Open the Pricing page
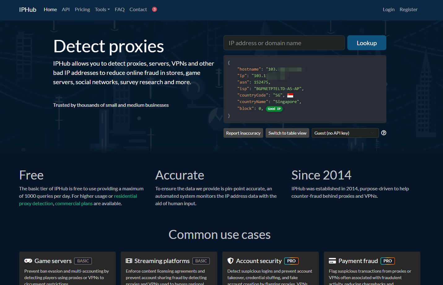 tap(82, 10)
